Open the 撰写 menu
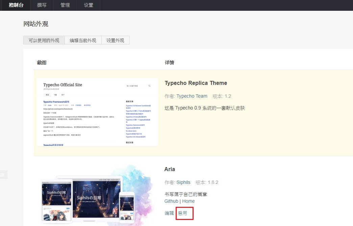The width and height of the screenshot is (353, 226). (x=41, y=5)
